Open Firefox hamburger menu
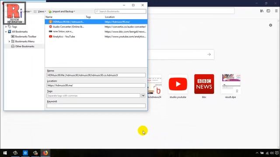280x157 pixels. pyautogui.click(x=276, y=11)
